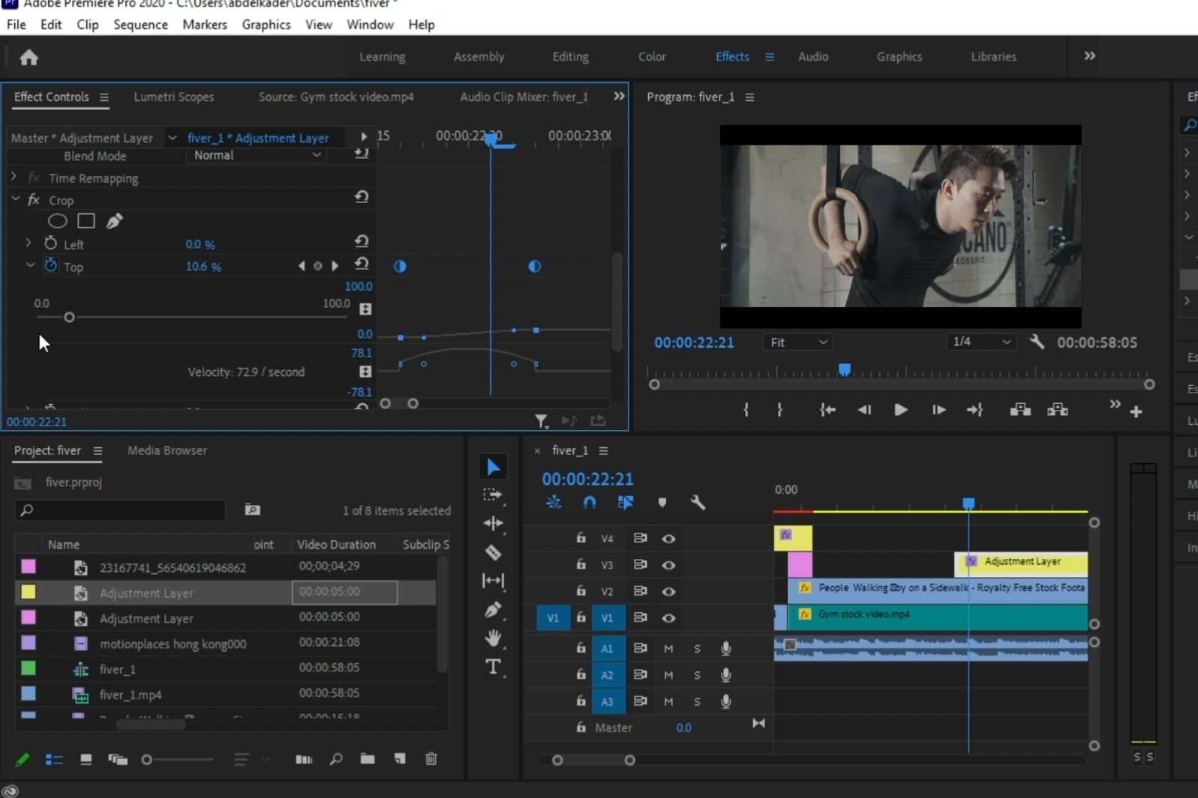The image size is (1198, 798).
Task: Switch to the Media Browser tab
Action: 167,450
